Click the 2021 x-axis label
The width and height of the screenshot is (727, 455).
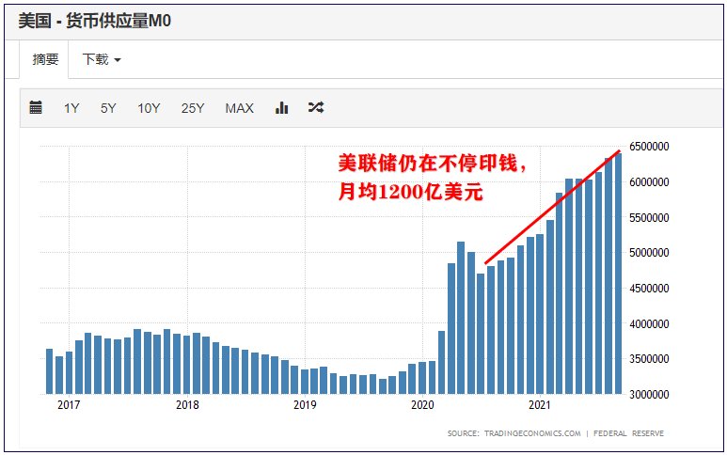pos(539,405)
